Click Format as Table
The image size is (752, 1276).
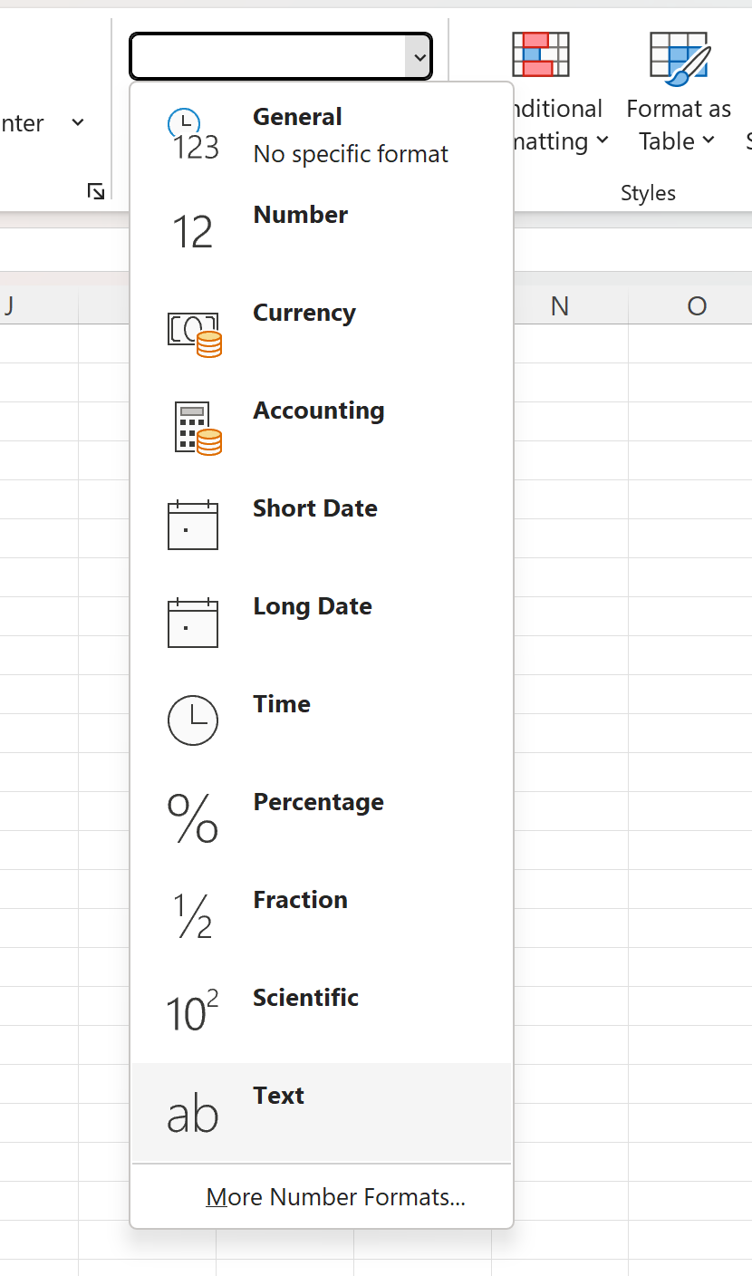(x=678, y=91)
